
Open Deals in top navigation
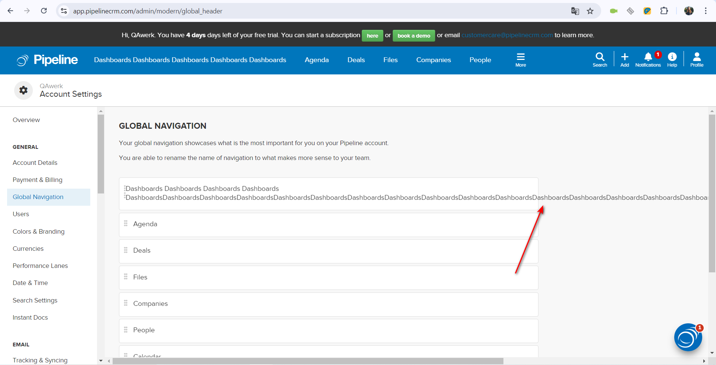pos(356,60)
